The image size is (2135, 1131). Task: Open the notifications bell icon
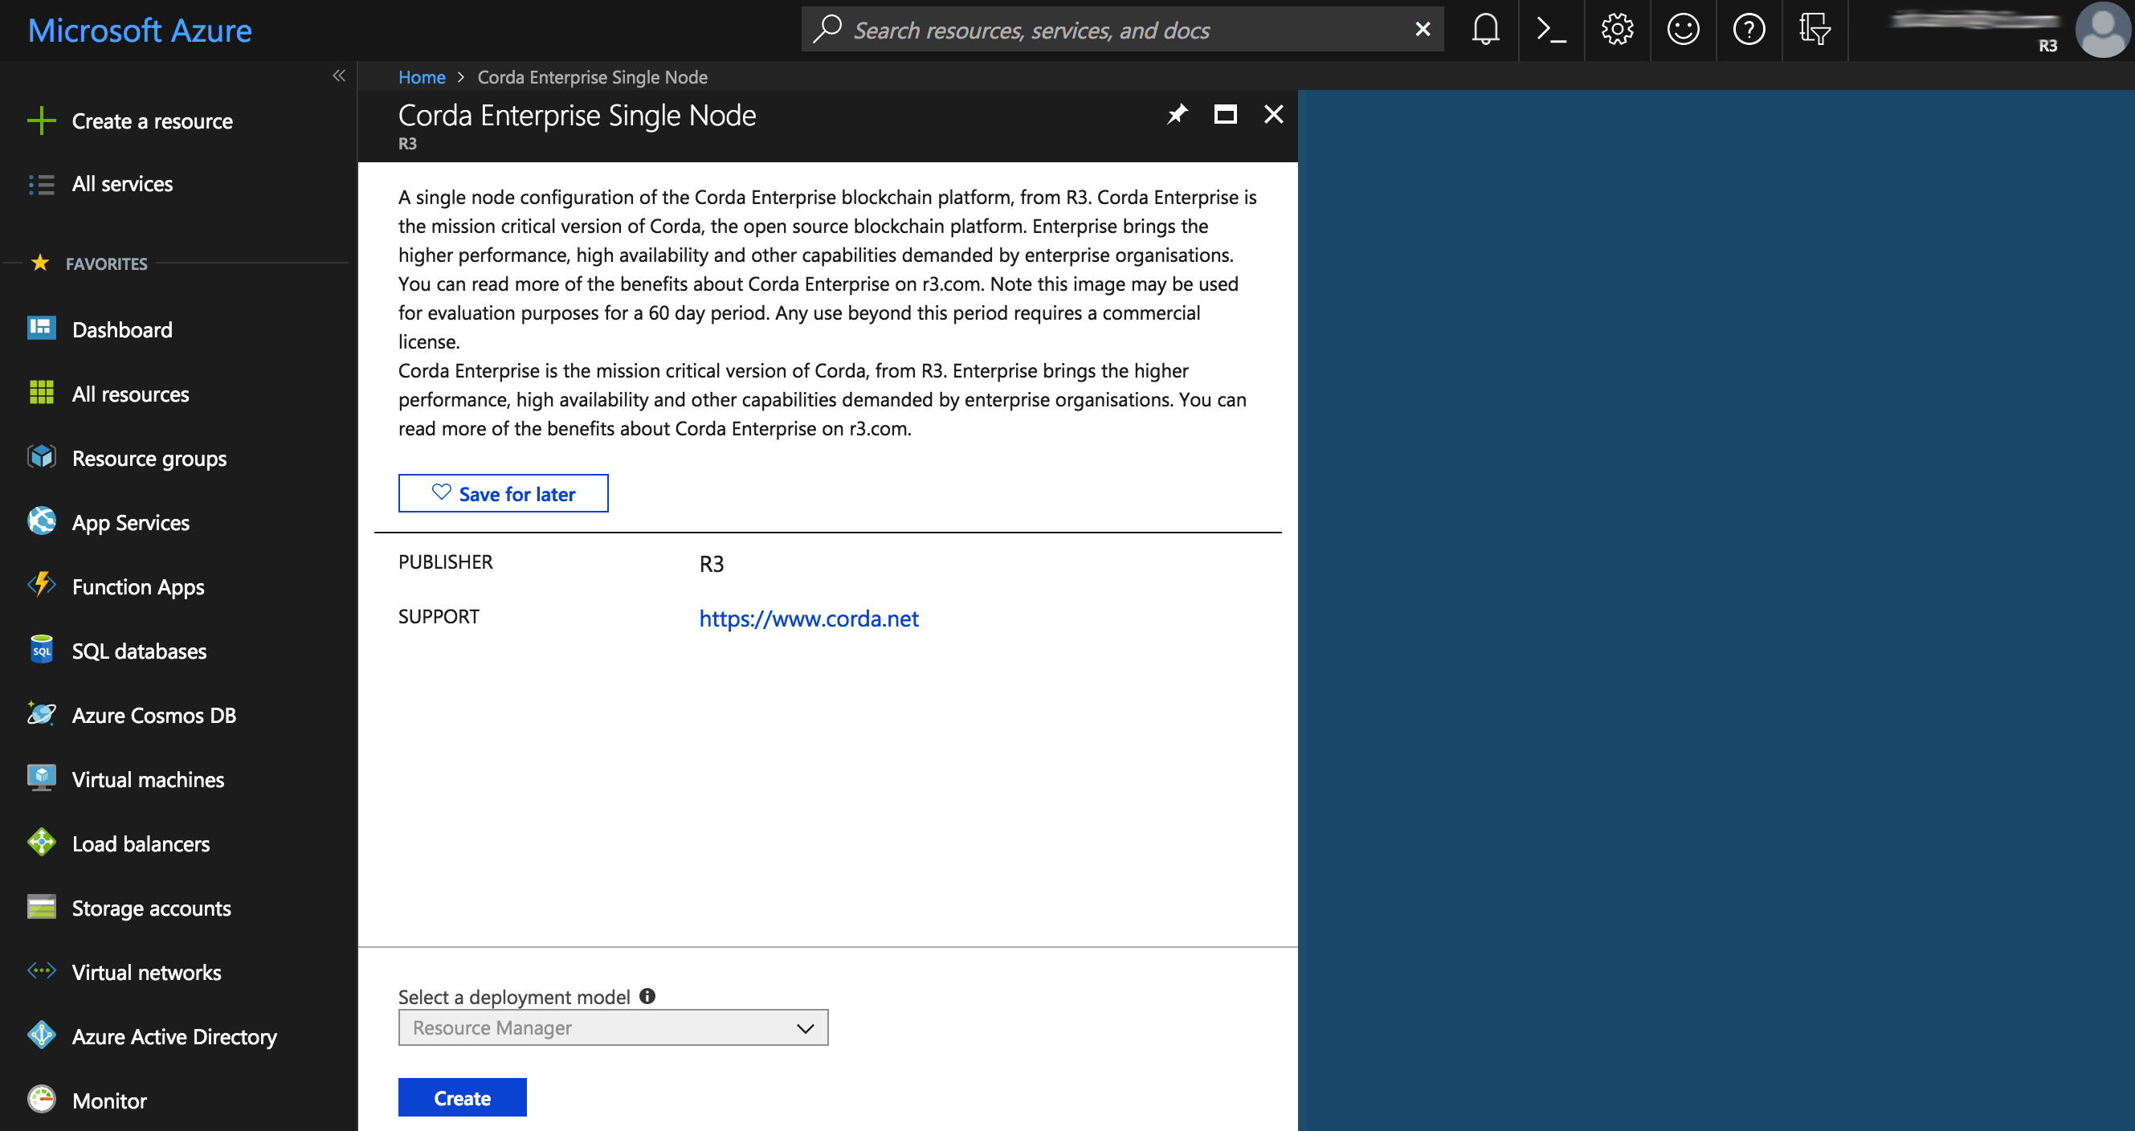(1485, 30)
